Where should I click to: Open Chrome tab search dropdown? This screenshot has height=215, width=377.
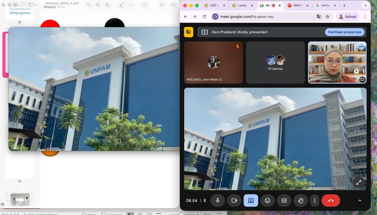pos(366,6)
